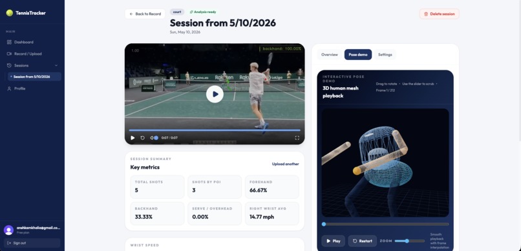
Task: Click the user email address text
Action: click(38, 228)
